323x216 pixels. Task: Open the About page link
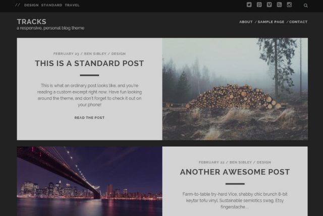[x=246, y=22]
